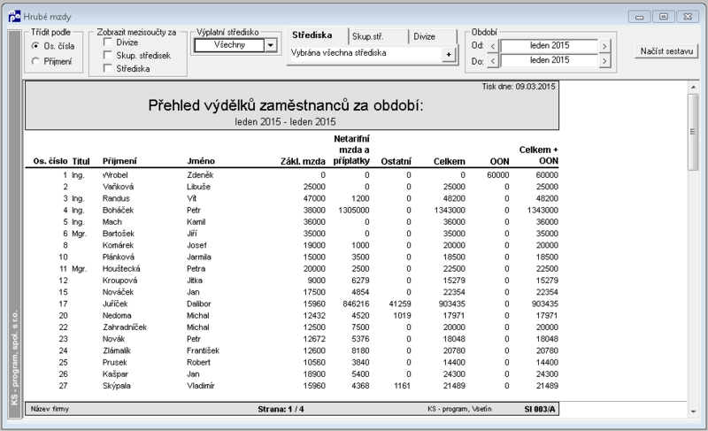Switch to the Skup.stř. tab
The image size is (708, 431).
367,36
